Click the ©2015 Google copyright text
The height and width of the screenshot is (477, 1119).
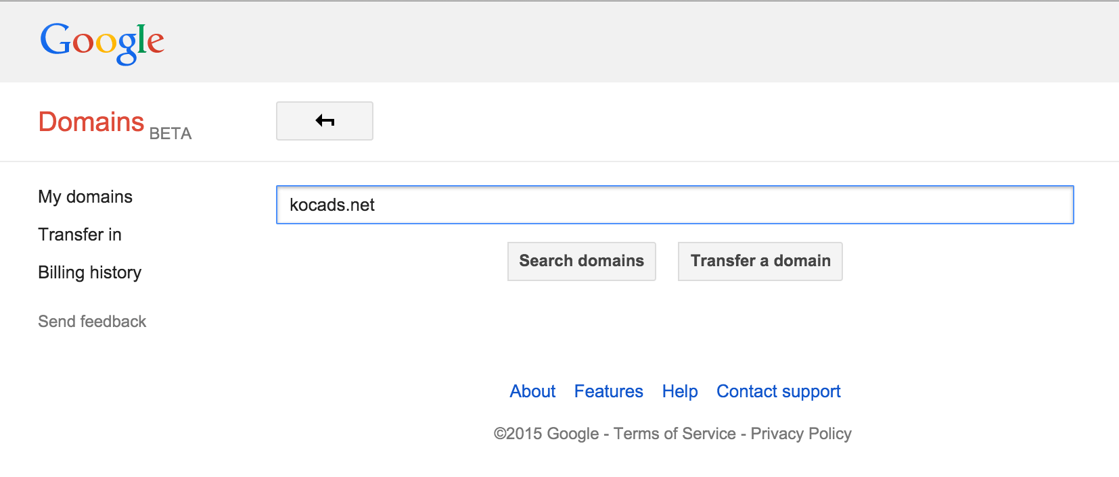547,434
